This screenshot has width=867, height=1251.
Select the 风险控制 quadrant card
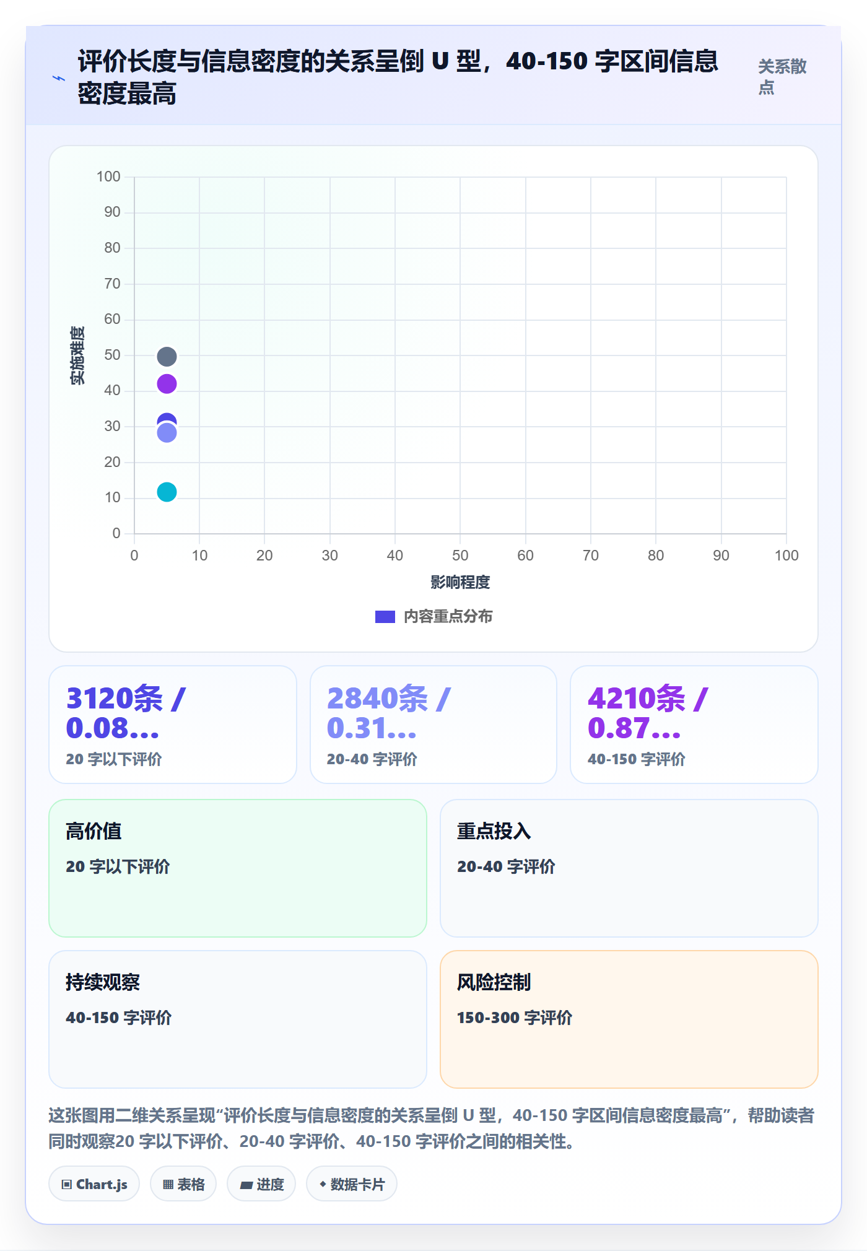coord(629,1019)
